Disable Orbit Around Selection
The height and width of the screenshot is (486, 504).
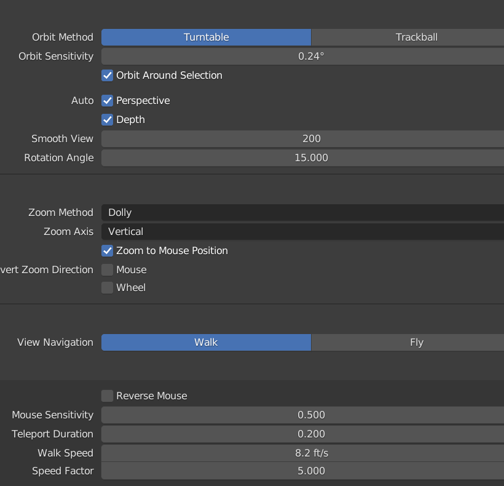click(x=107, y=75)
